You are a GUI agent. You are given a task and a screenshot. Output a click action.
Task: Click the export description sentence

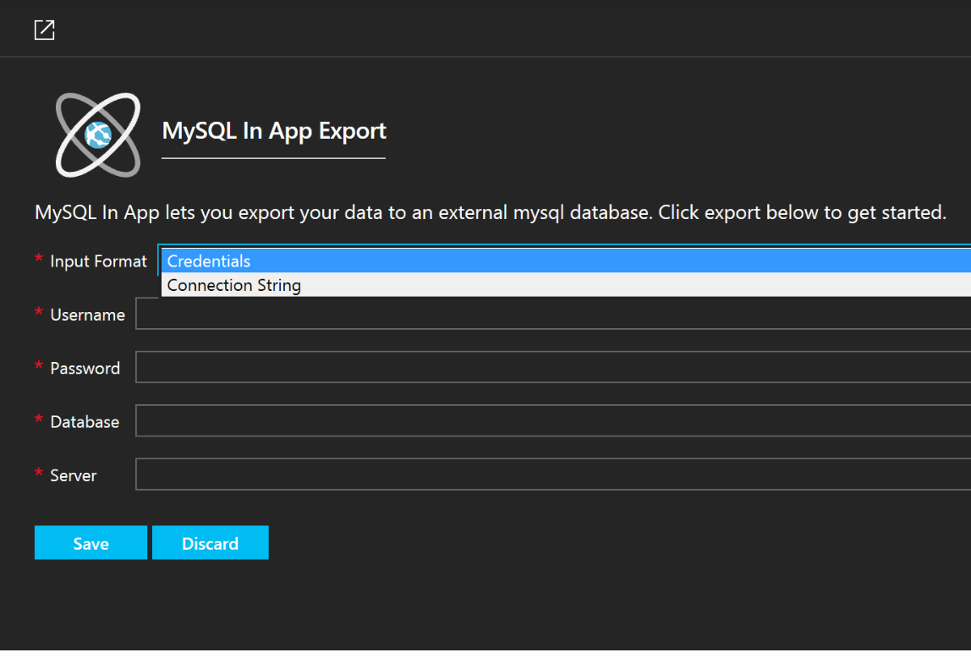(491, 213)
